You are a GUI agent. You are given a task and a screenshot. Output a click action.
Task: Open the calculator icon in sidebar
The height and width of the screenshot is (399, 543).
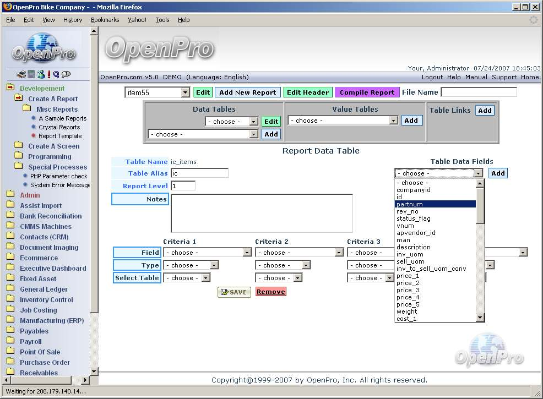[31, 74]
